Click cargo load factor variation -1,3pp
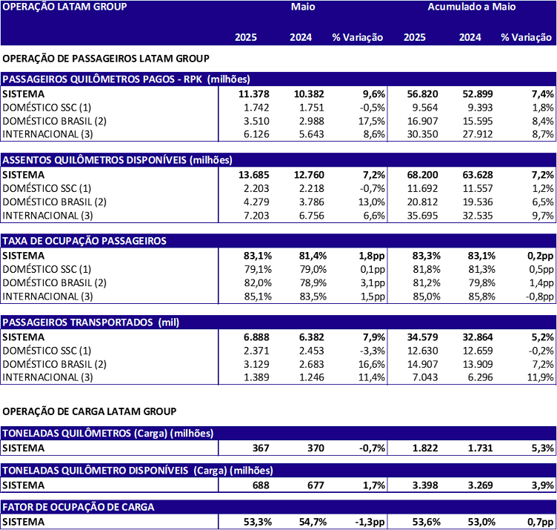Screen dimensions: 557x530 (x=370, y=522)
